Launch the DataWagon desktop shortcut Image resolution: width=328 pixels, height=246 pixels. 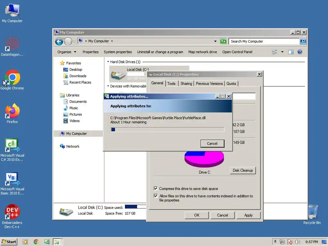(x=12, y=46)
